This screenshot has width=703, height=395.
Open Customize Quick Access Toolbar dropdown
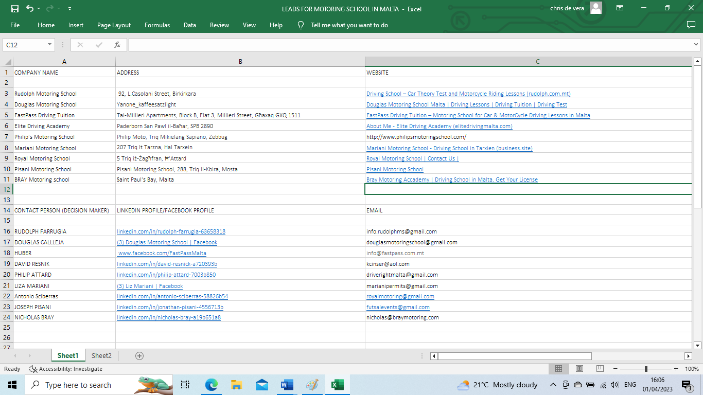coord(69,9)
